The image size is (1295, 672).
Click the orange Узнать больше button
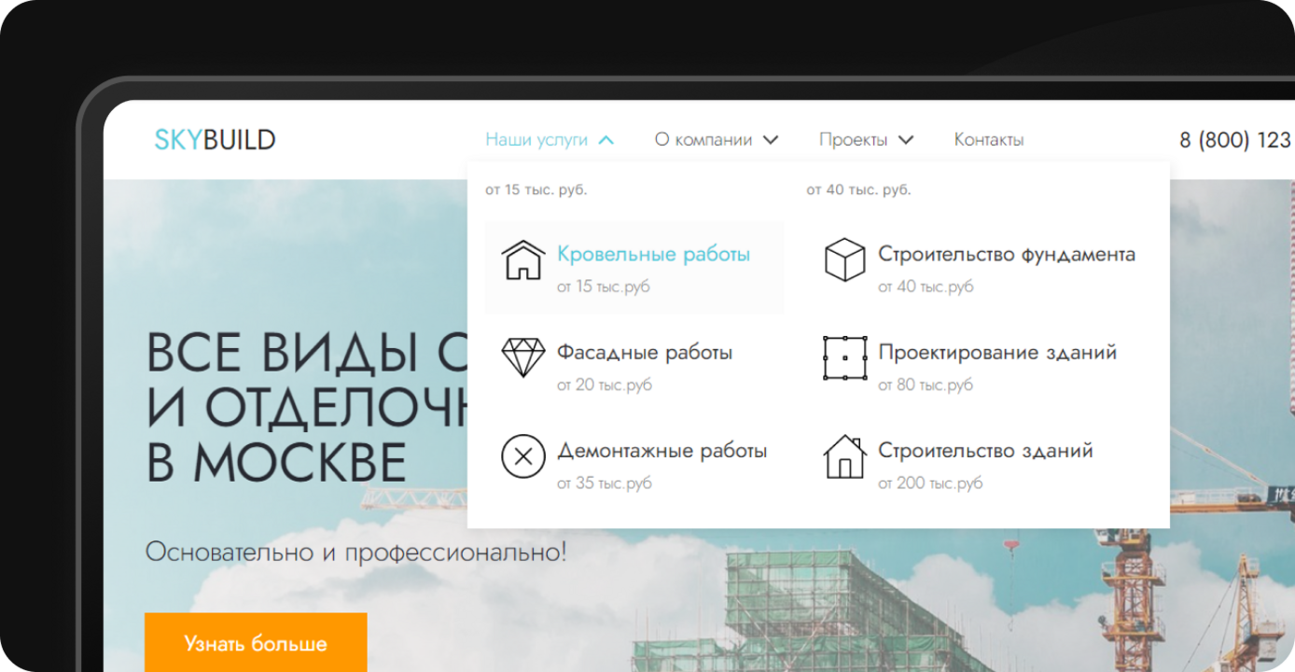tap(256, 643)
